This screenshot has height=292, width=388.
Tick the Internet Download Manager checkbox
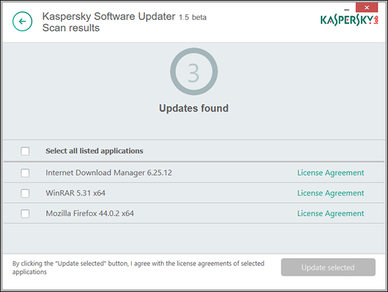25,173
